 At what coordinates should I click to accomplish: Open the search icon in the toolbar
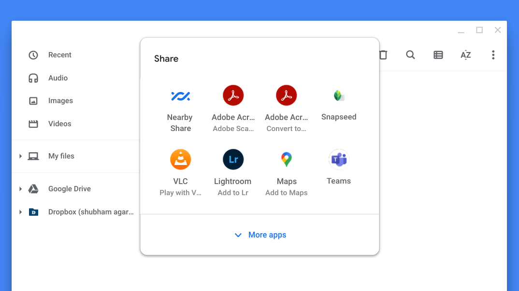click(x=410, y=55)
